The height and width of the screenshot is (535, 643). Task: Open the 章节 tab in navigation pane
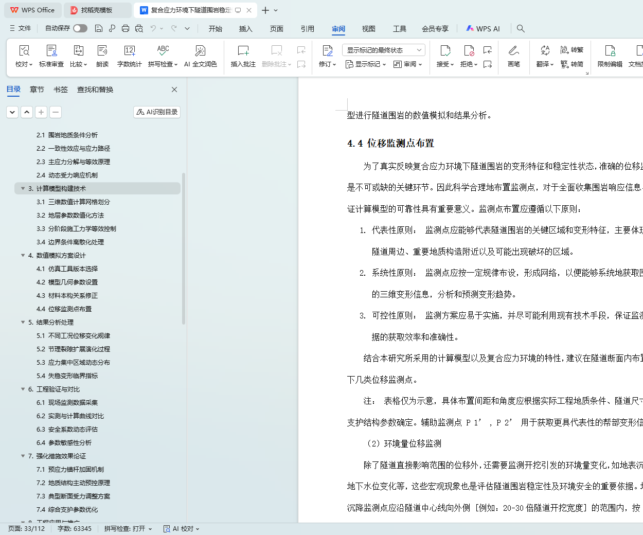(x=37, y=90)
